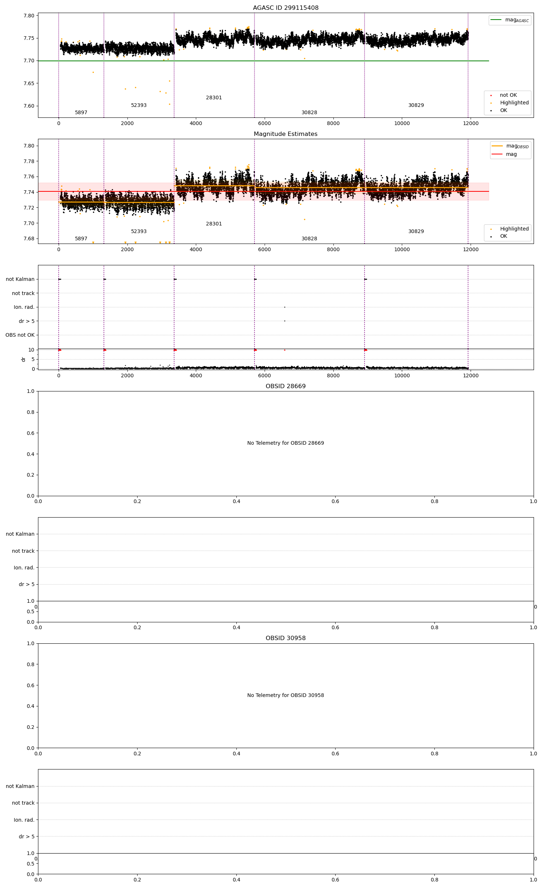The width and height of the screenshot is (543, 888).
Task: Click the isolated 'dr > 5' dot in flags plot
Action: tap(285, 321)
